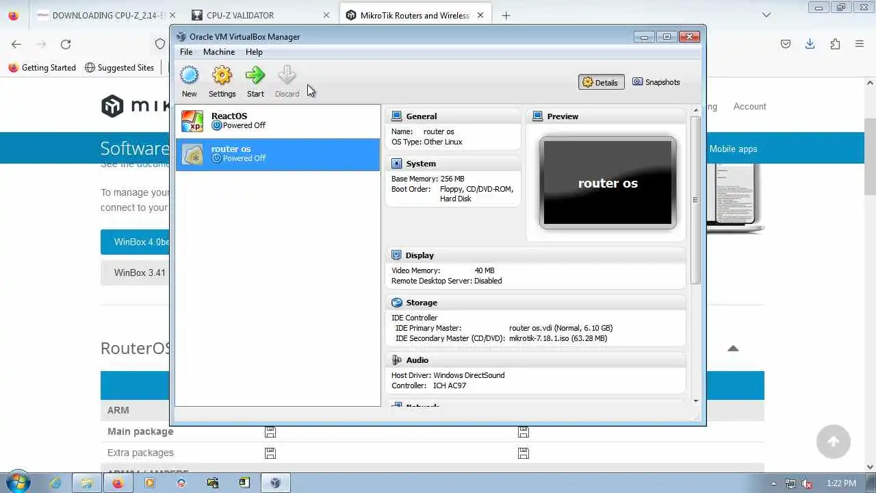Click the Details button in VirtualBox
Screen dimensions: 876x493
(601, 82)
